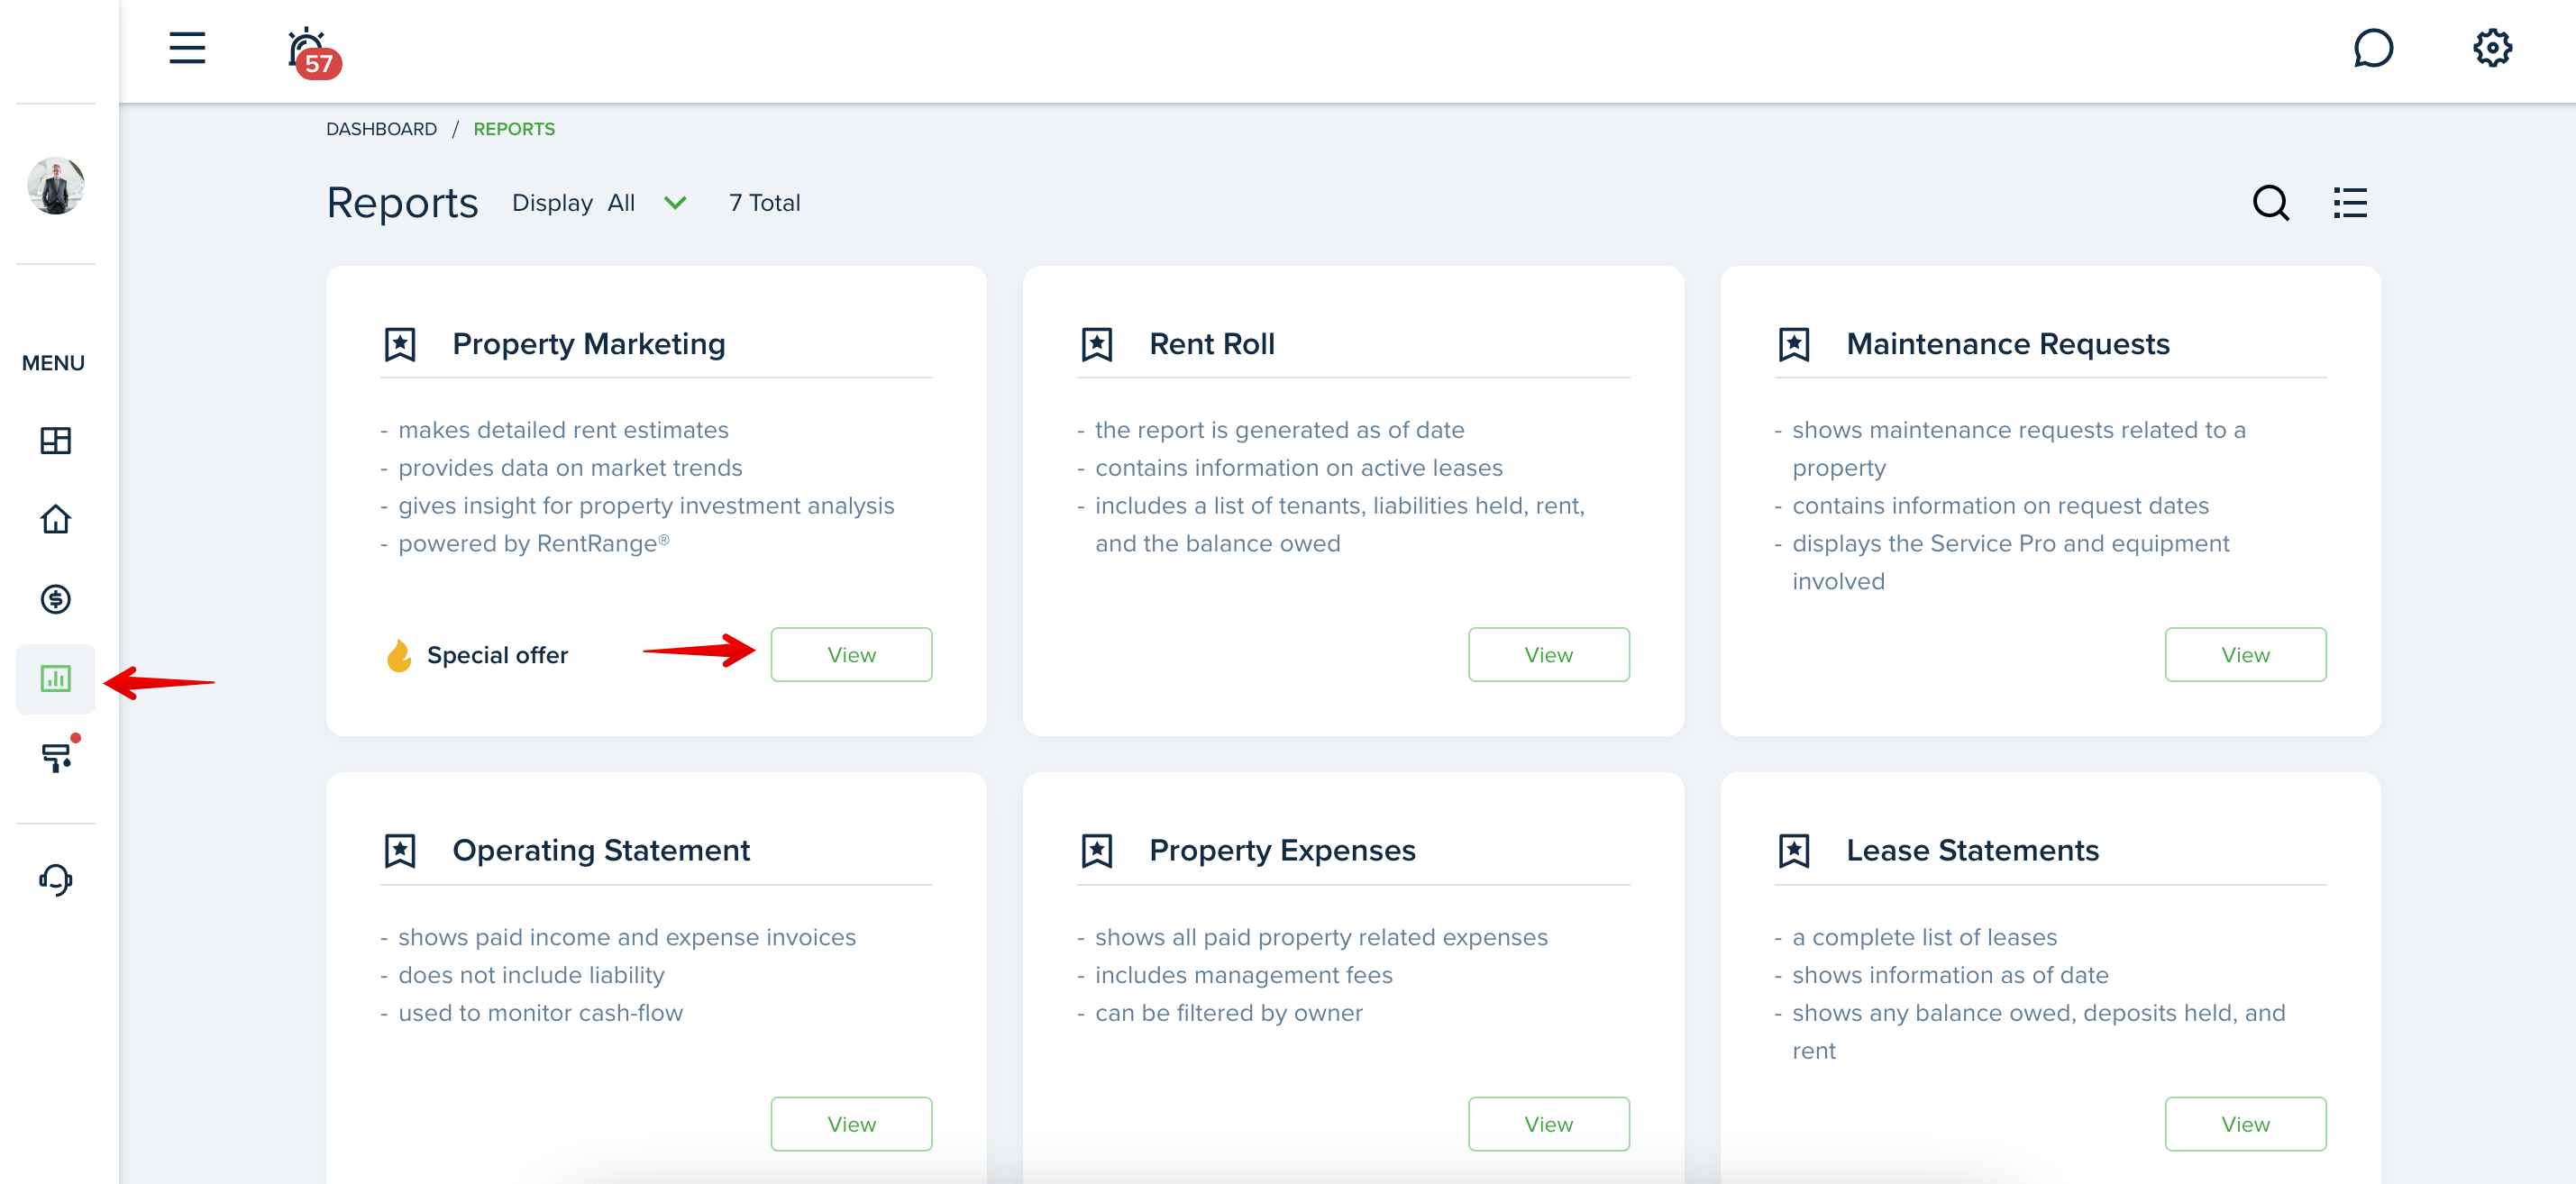The image size is (2576, 1184).
Task: Click 'includes management fees' text
Action: [1243, 976]
